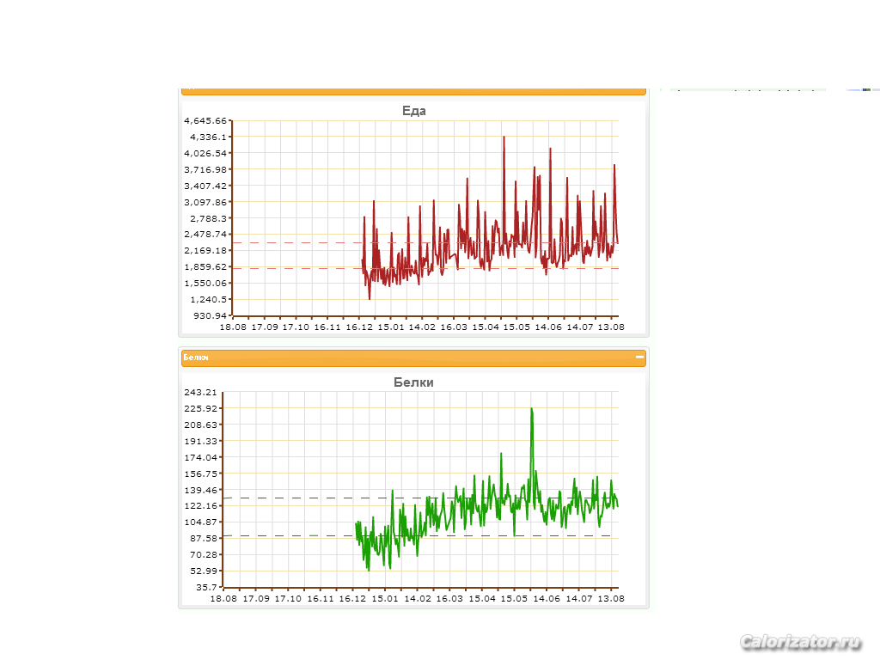Image resolution: width=880 pixels, height=660 pixels.
Task: Select the 191.33 axis label
Action: [x=200, y=441]
